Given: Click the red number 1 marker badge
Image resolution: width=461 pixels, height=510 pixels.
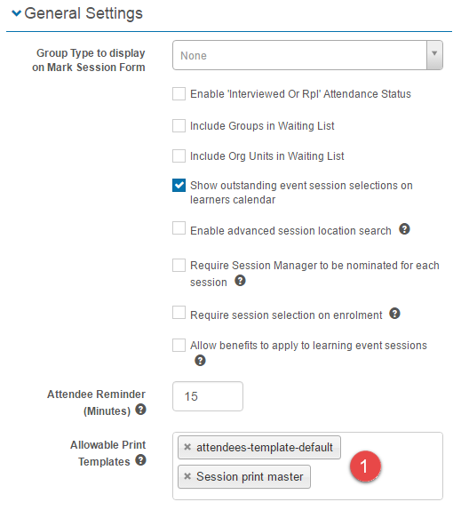Looking at the screenshot, I should point(365,466).
